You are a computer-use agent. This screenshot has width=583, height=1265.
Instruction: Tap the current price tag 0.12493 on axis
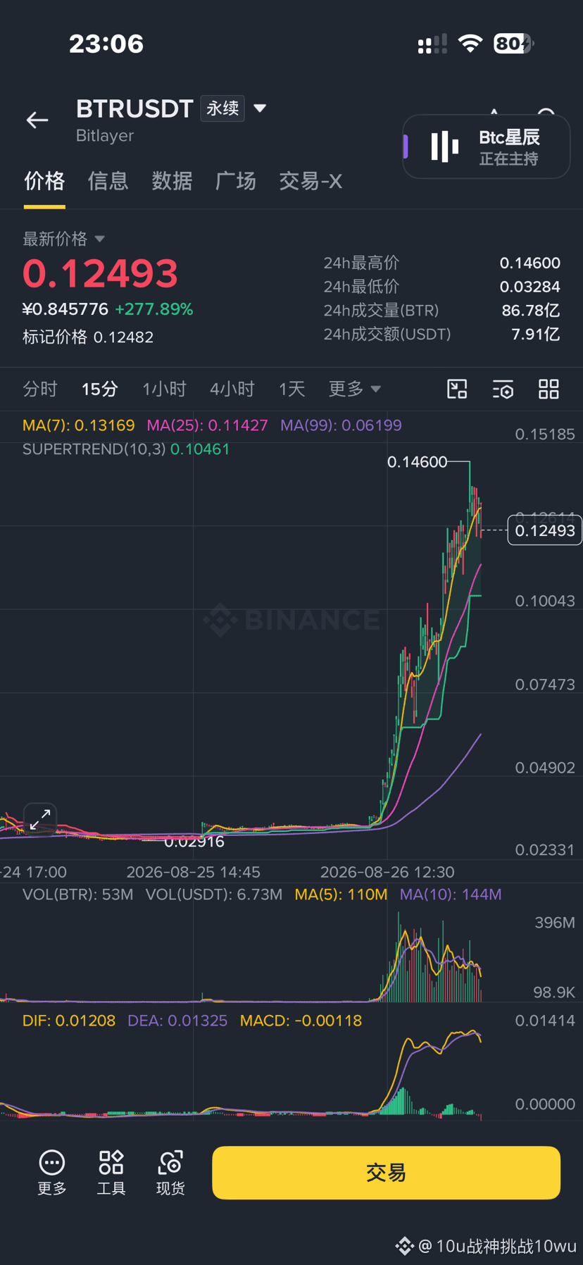point(545,530)
